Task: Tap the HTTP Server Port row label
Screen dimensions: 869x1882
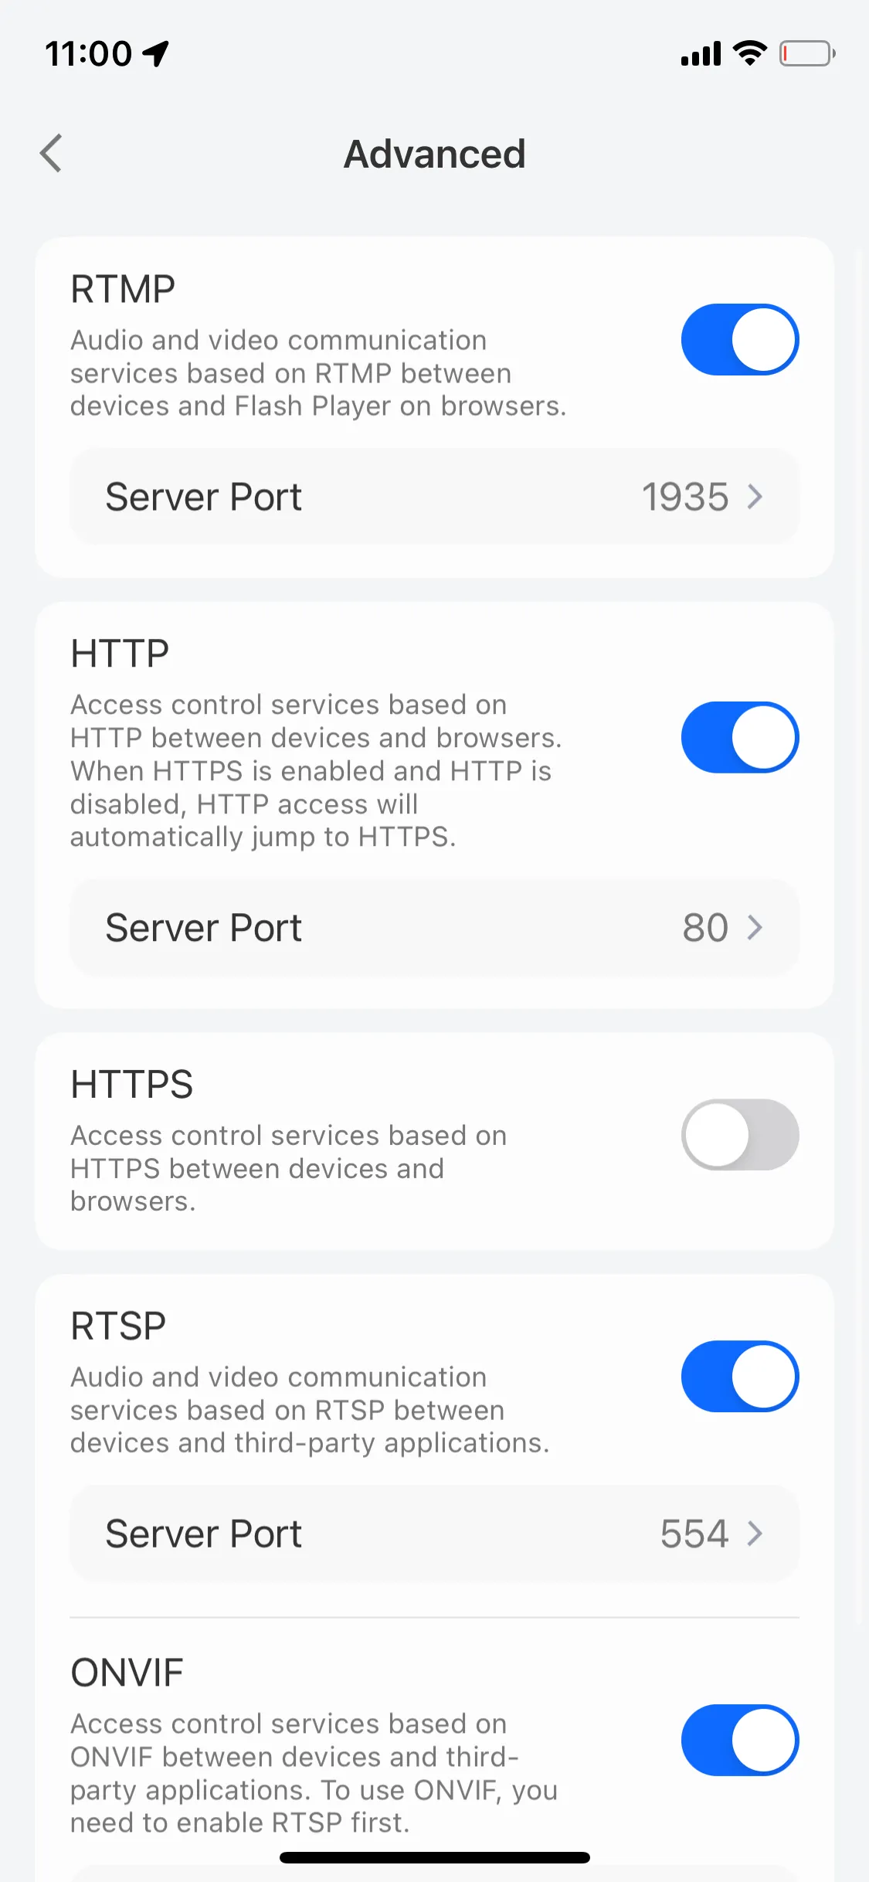Action: click(203, 928)
